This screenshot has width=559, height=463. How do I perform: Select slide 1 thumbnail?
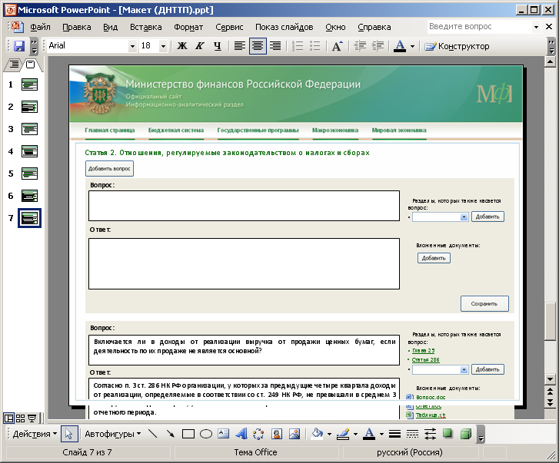[29, 84]
